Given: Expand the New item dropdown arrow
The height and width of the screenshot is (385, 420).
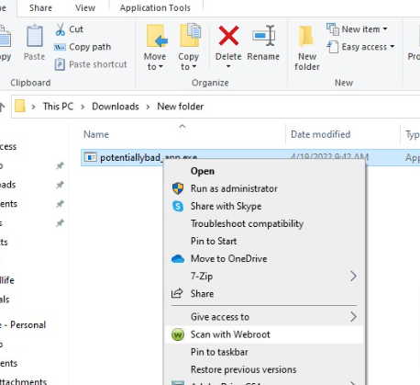Looking at the screenshot, I should coord(385,29).
